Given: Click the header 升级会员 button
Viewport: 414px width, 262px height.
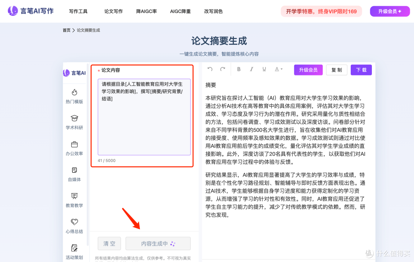Looking at the screenshot, I should pos(390,11).
